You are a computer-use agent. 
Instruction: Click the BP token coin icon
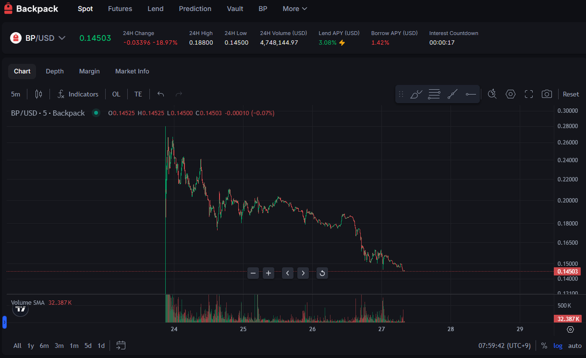(x=16, y=38)
